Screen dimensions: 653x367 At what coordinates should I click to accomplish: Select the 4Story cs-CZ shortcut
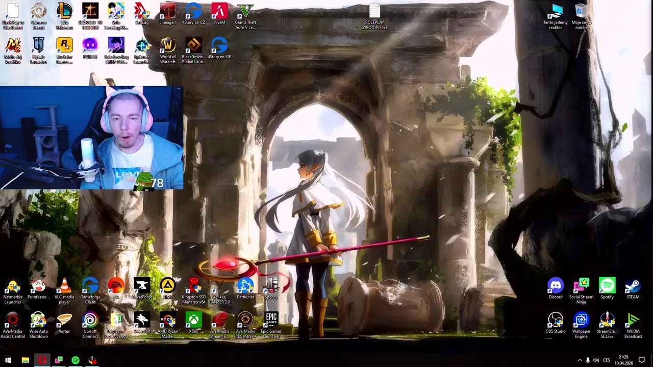[194, 14]
